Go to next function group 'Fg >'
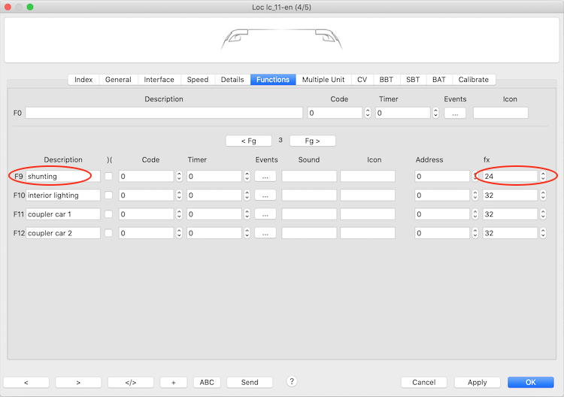564x397 pixels. pos(312,141)
